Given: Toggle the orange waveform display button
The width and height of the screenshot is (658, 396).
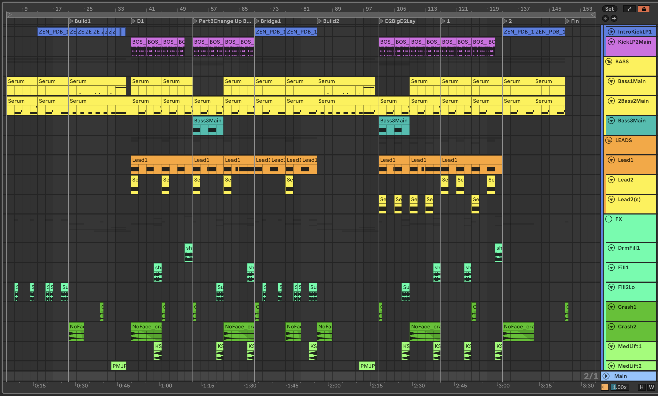Looking at the screenshot, I should point(605,387).
